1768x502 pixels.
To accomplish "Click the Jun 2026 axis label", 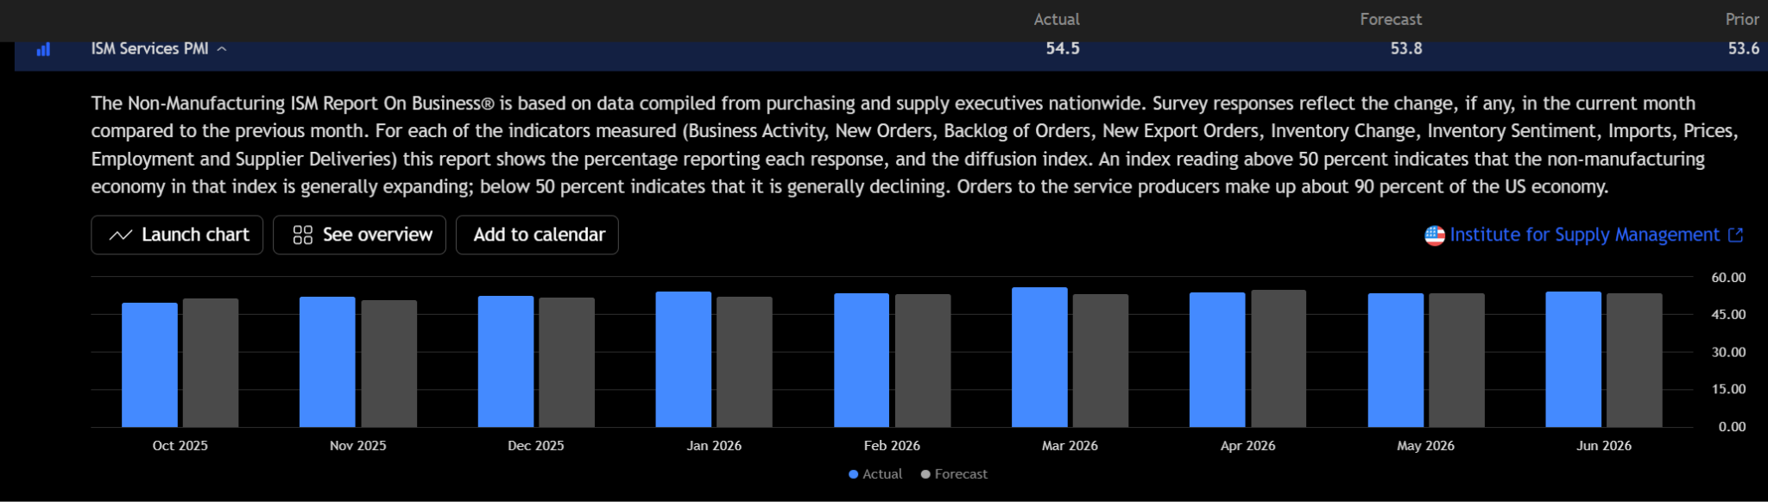I will point(1604,446).
